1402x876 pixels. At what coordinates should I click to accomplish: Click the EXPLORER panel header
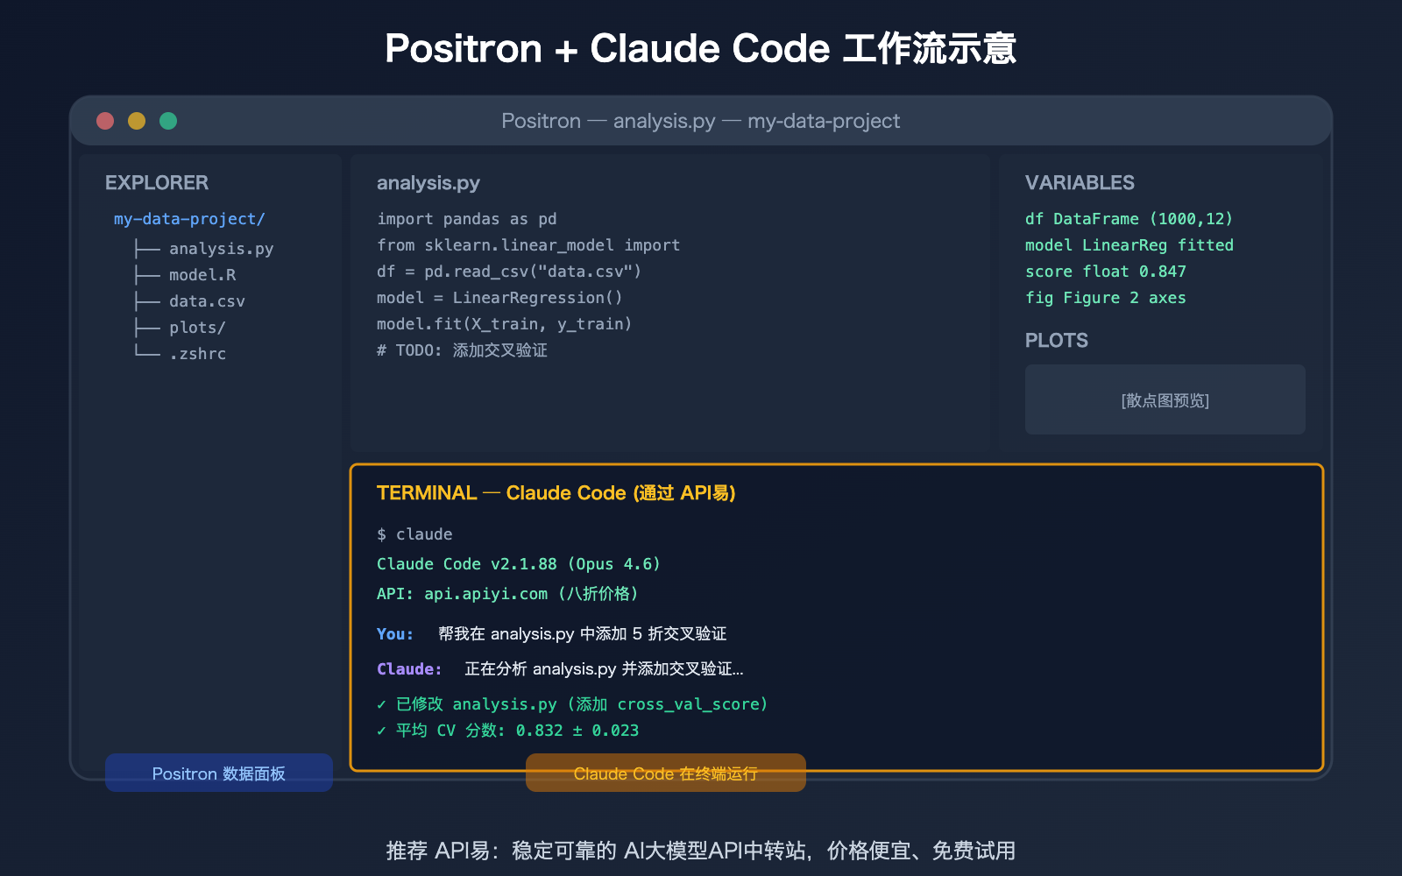tap(157, 182)
